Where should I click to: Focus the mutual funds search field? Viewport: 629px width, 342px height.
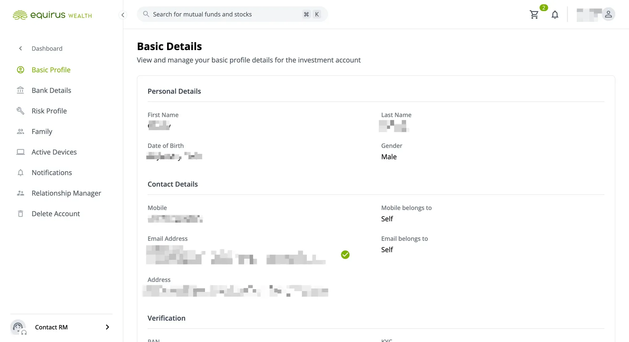point(232,14)
